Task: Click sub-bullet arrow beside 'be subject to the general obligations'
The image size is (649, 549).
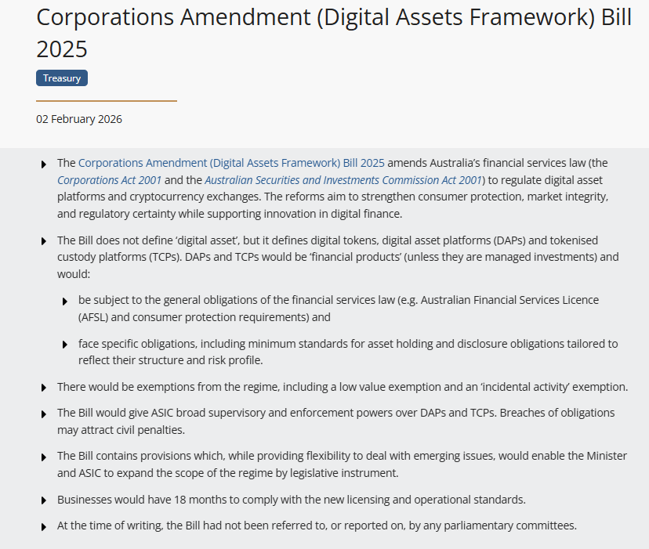Action: coord(64,301)
